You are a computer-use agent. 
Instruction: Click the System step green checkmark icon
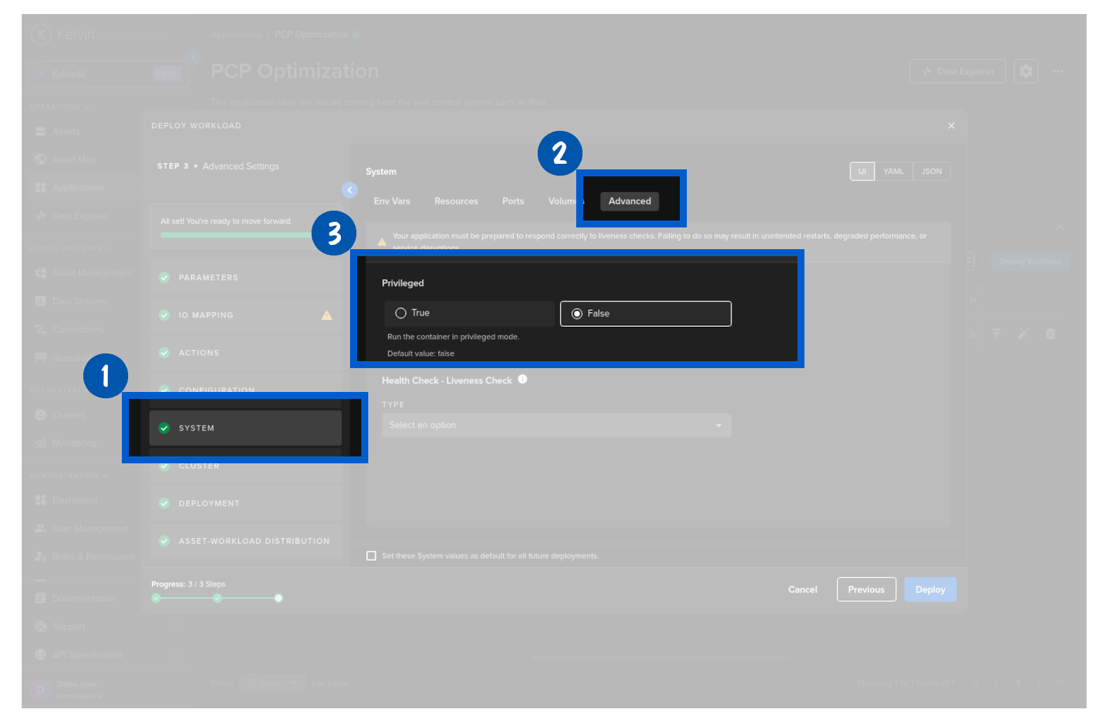(165, 428)
